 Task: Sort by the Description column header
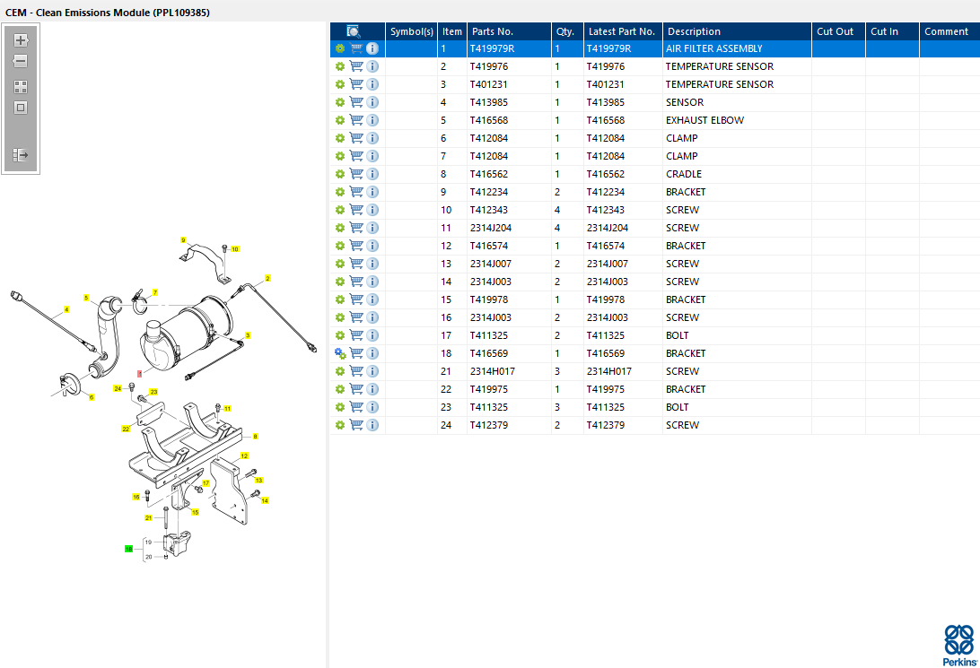pos(737,31)
